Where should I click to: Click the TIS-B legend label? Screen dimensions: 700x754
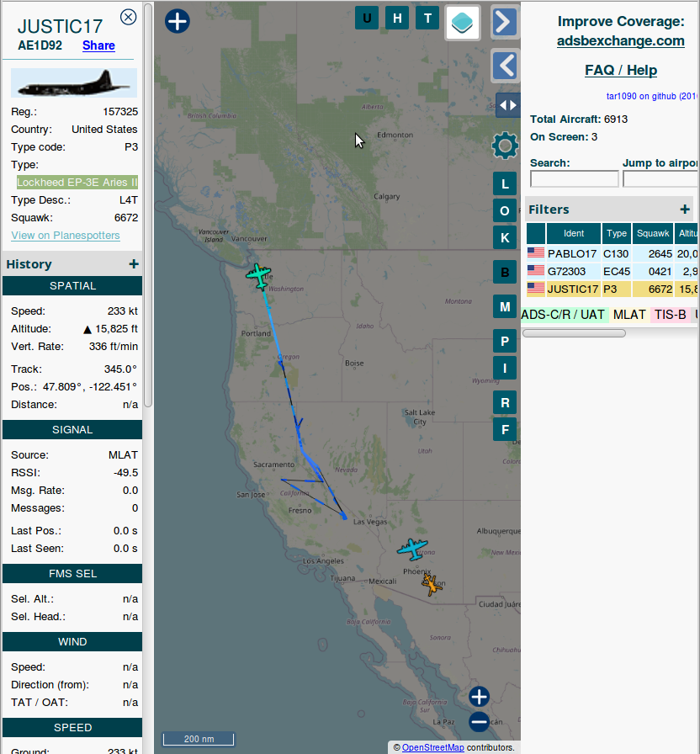pyautogui.click(x=671, y=315)
